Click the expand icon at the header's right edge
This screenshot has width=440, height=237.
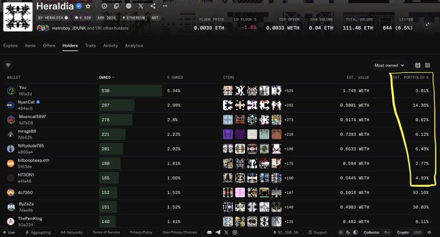(428, 25)
